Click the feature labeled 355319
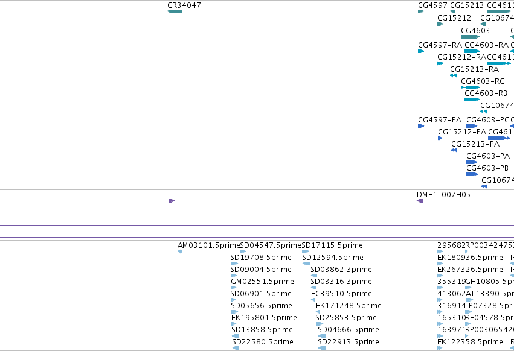Viewport: 514px width, 351px height. [x=440, y=288]
